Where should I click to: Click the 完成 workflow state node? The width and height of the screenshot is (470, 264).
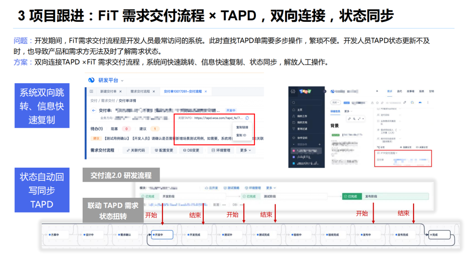coord(440,235)
